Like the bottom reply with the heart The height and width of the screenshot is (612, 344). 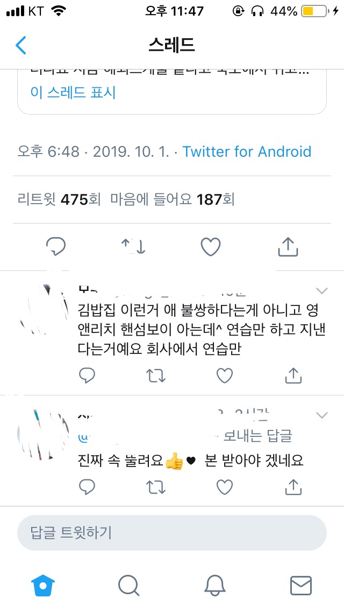224,487
